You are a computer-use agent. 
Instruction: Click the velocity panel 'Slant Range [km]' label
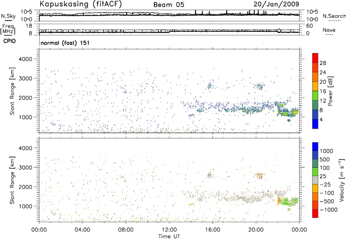(x=12, y=180)
